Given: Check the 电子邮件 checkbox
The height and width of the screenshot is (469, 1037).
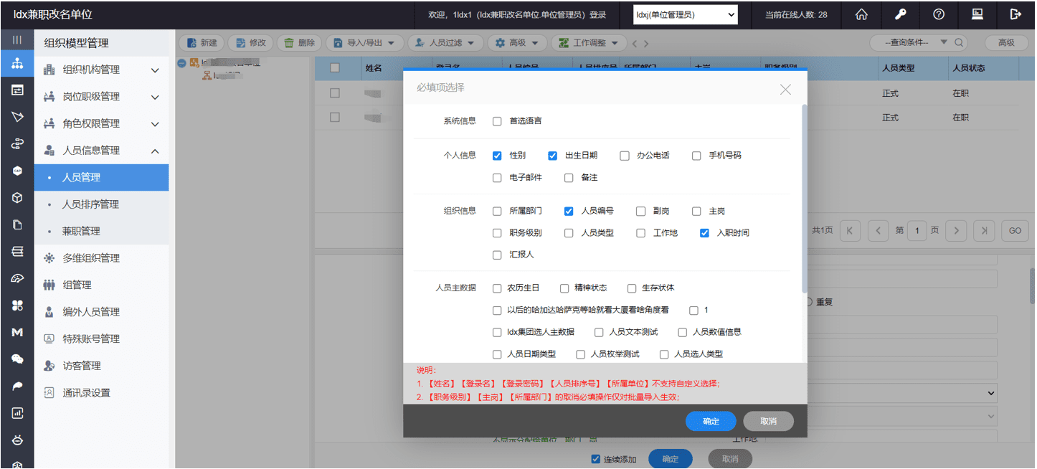Looking at the screenshot, I should coord(497,178).
